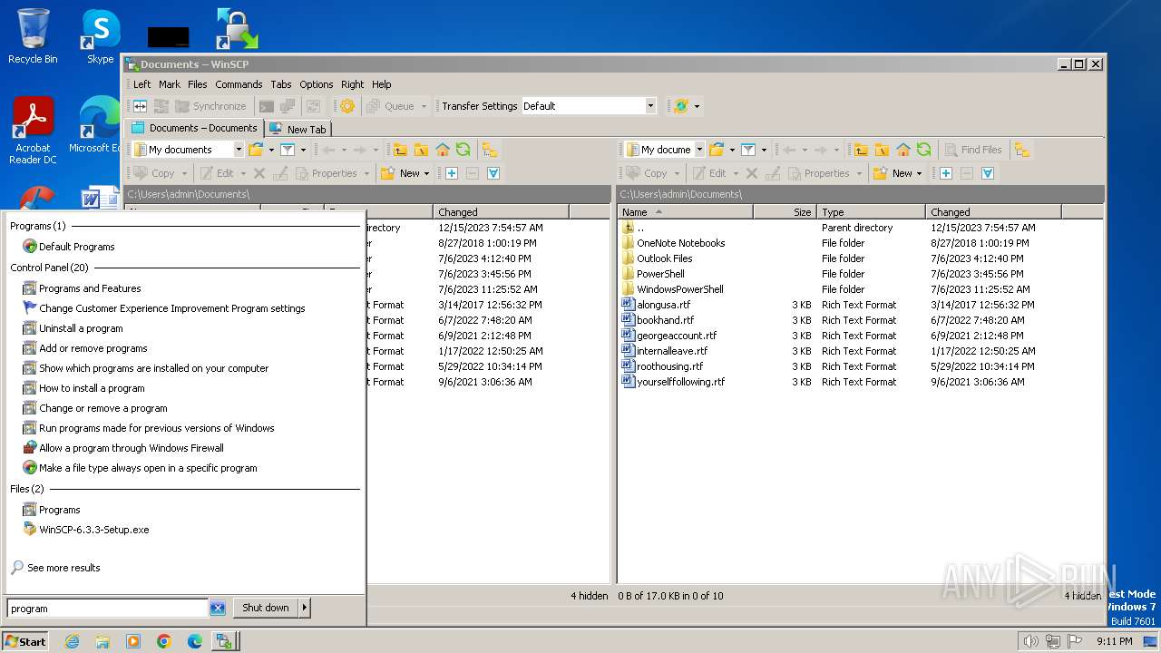This screenshot has height=653, width=1161.
Task: Click Select all icon in left panel
Action: tap(493, 173)
